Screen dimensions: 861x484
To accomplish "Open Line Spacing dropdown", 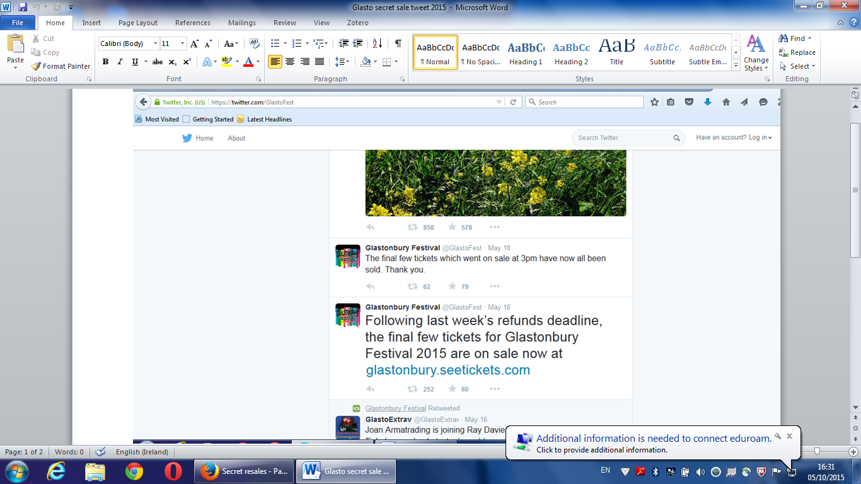I will (342, 62).
